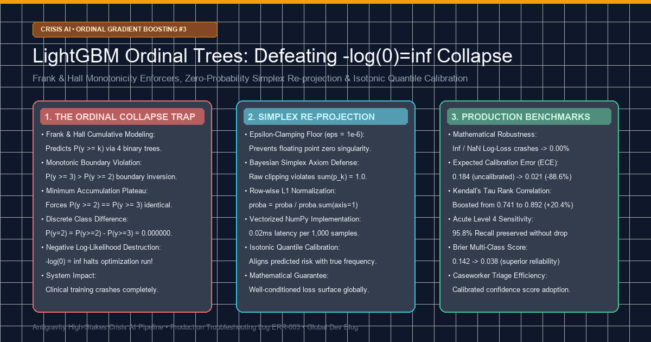
Task: Click 'Isotonic Quantile Calibration:' bullet
Action: pos(292,247)
